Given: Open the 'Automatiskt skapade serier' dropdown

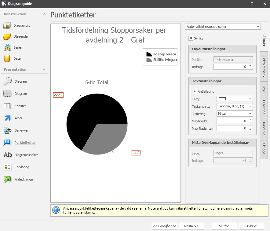Looking at the screenshot, I should [223, 27].
